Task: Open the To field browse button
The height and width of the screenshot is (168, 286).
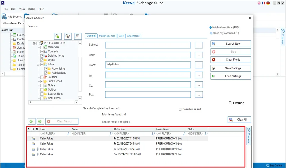Action: tap(199, 75)
